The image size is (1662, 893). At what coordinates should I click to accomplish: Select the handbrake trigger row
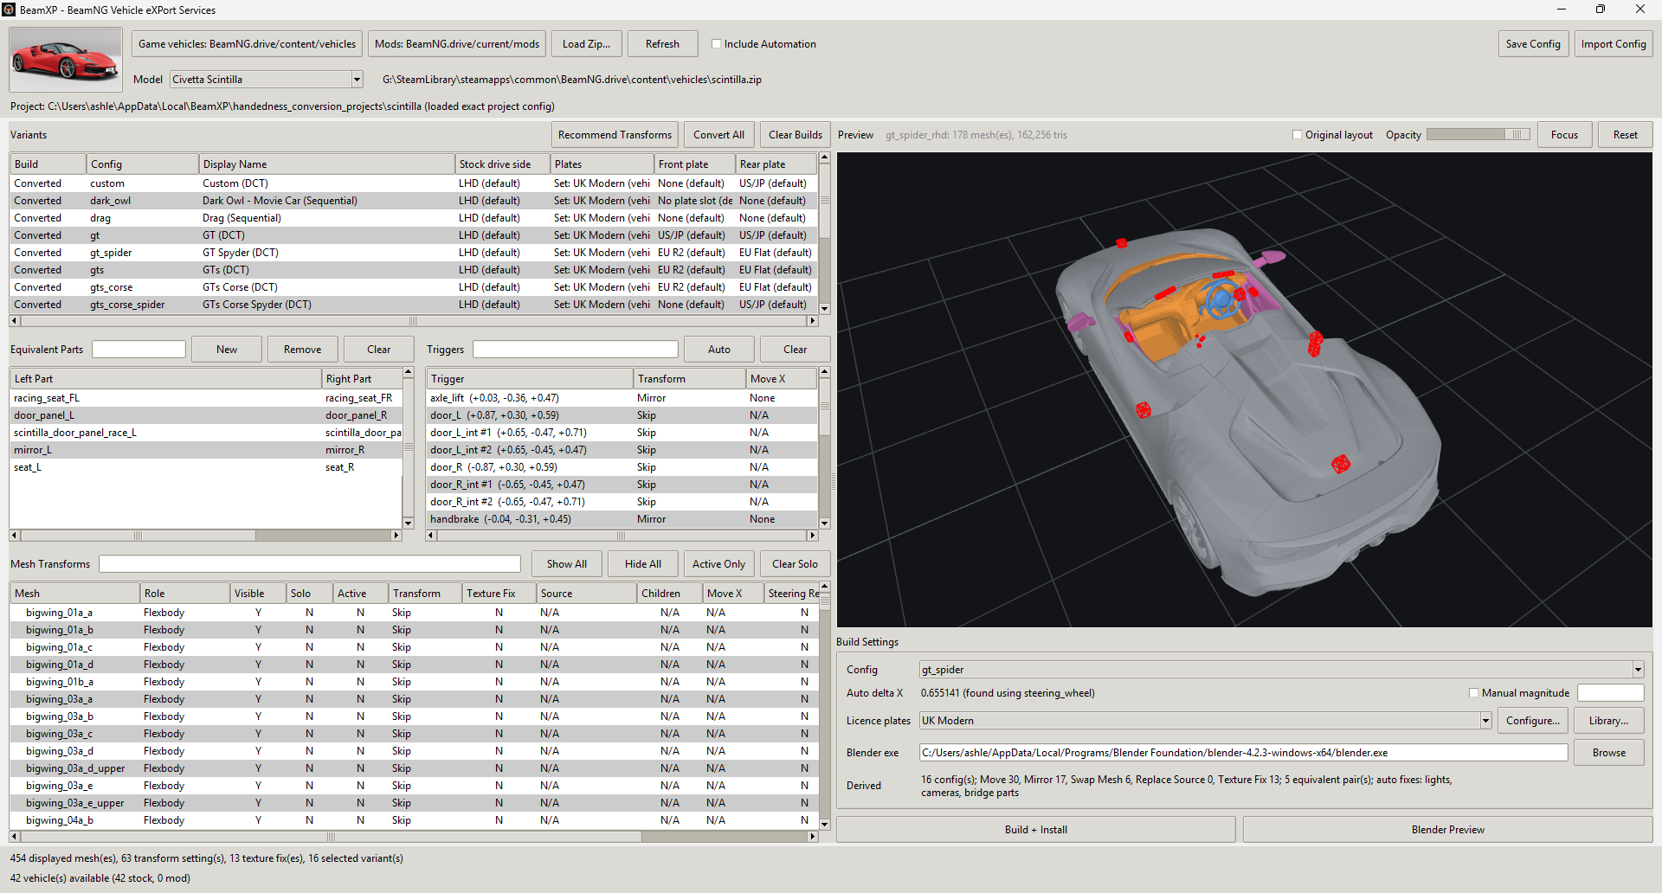[622, 519]
